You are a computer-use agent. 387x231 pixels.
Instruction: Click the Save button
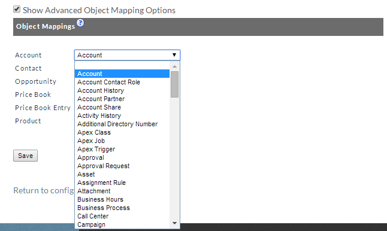point(25,156)
